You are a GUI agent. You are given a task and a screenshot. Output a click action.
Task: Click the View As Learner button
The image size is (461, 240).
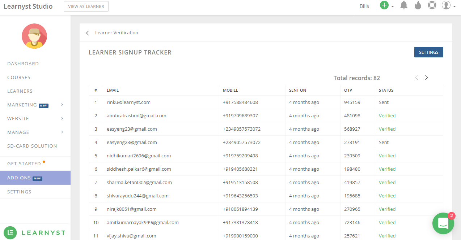86,6
